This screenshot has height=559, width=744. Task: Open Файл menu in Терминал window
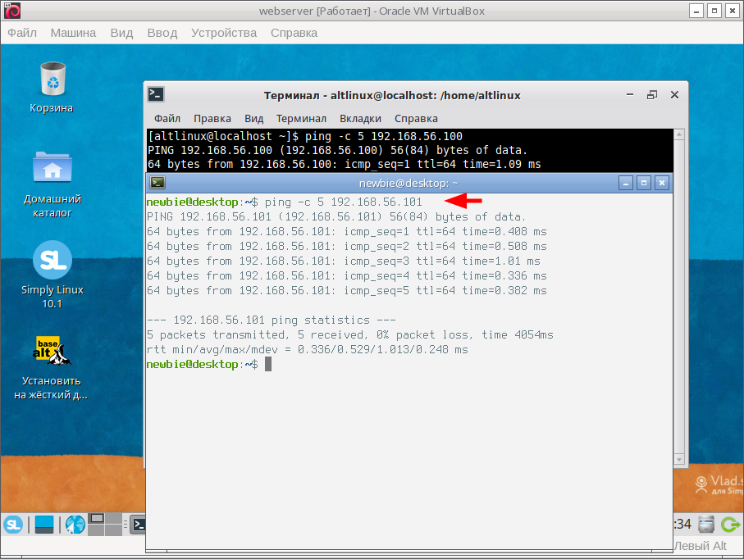click(167, 119)
